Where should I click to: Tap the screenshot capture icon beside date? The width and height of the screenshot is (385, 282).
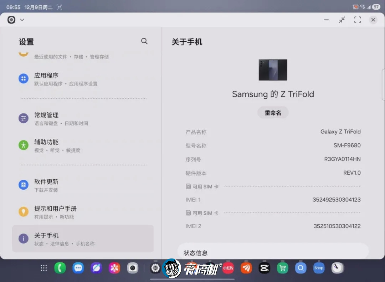coord(59,7)
